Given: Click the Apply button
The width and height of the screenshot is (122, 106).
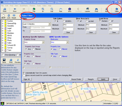Looking at the screenshot, I should (103, 79).
